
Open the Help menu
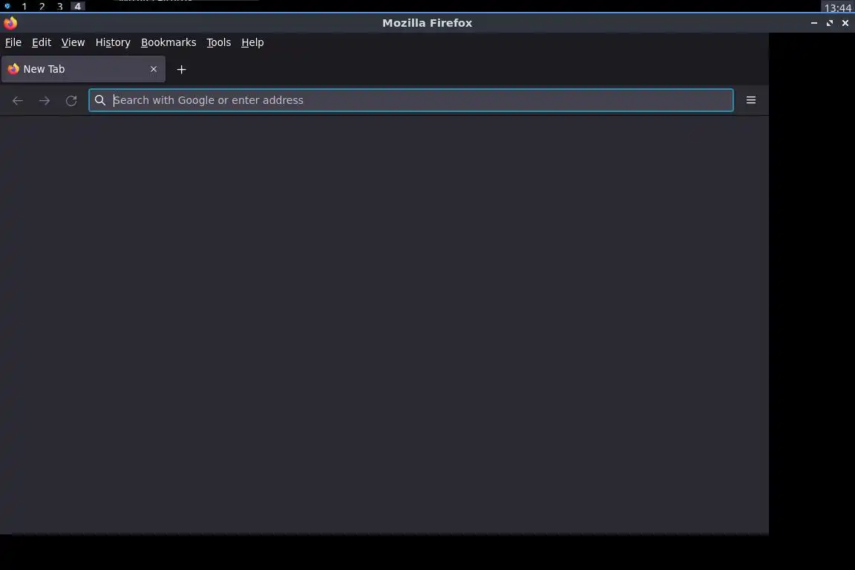(x=252, y=42)
